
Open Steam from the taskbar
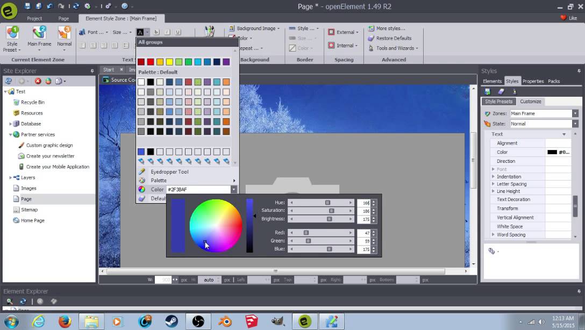(172, 321)
